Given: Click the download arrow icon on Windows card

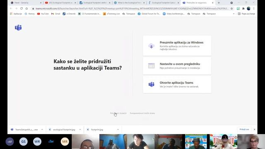Looking at the screenshot, I should point(151,46).
